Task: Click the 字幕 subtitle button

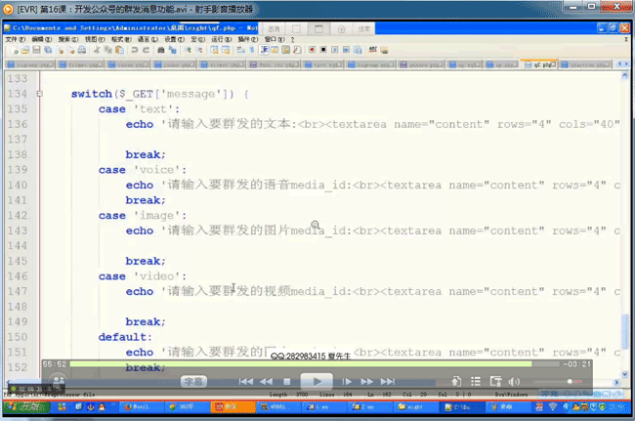Action: 193,382
